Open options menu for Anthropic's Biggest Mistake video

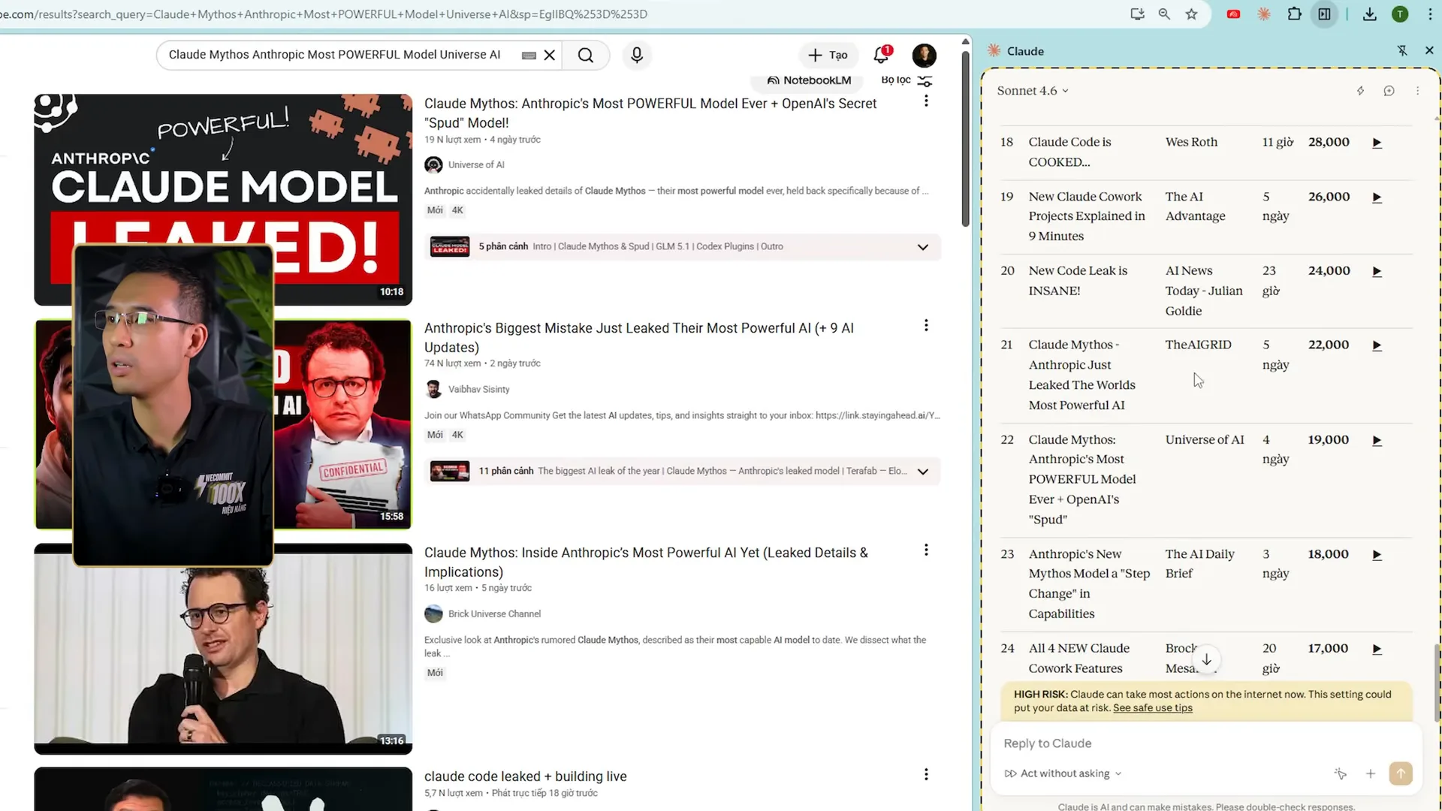click(926, 325)
